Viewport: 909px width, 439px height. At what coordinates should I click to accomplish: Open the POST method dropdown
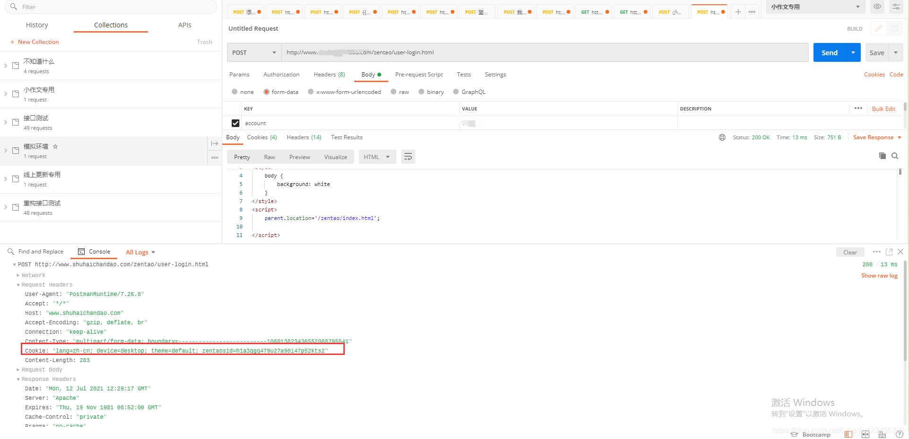[x=254, y=52]
